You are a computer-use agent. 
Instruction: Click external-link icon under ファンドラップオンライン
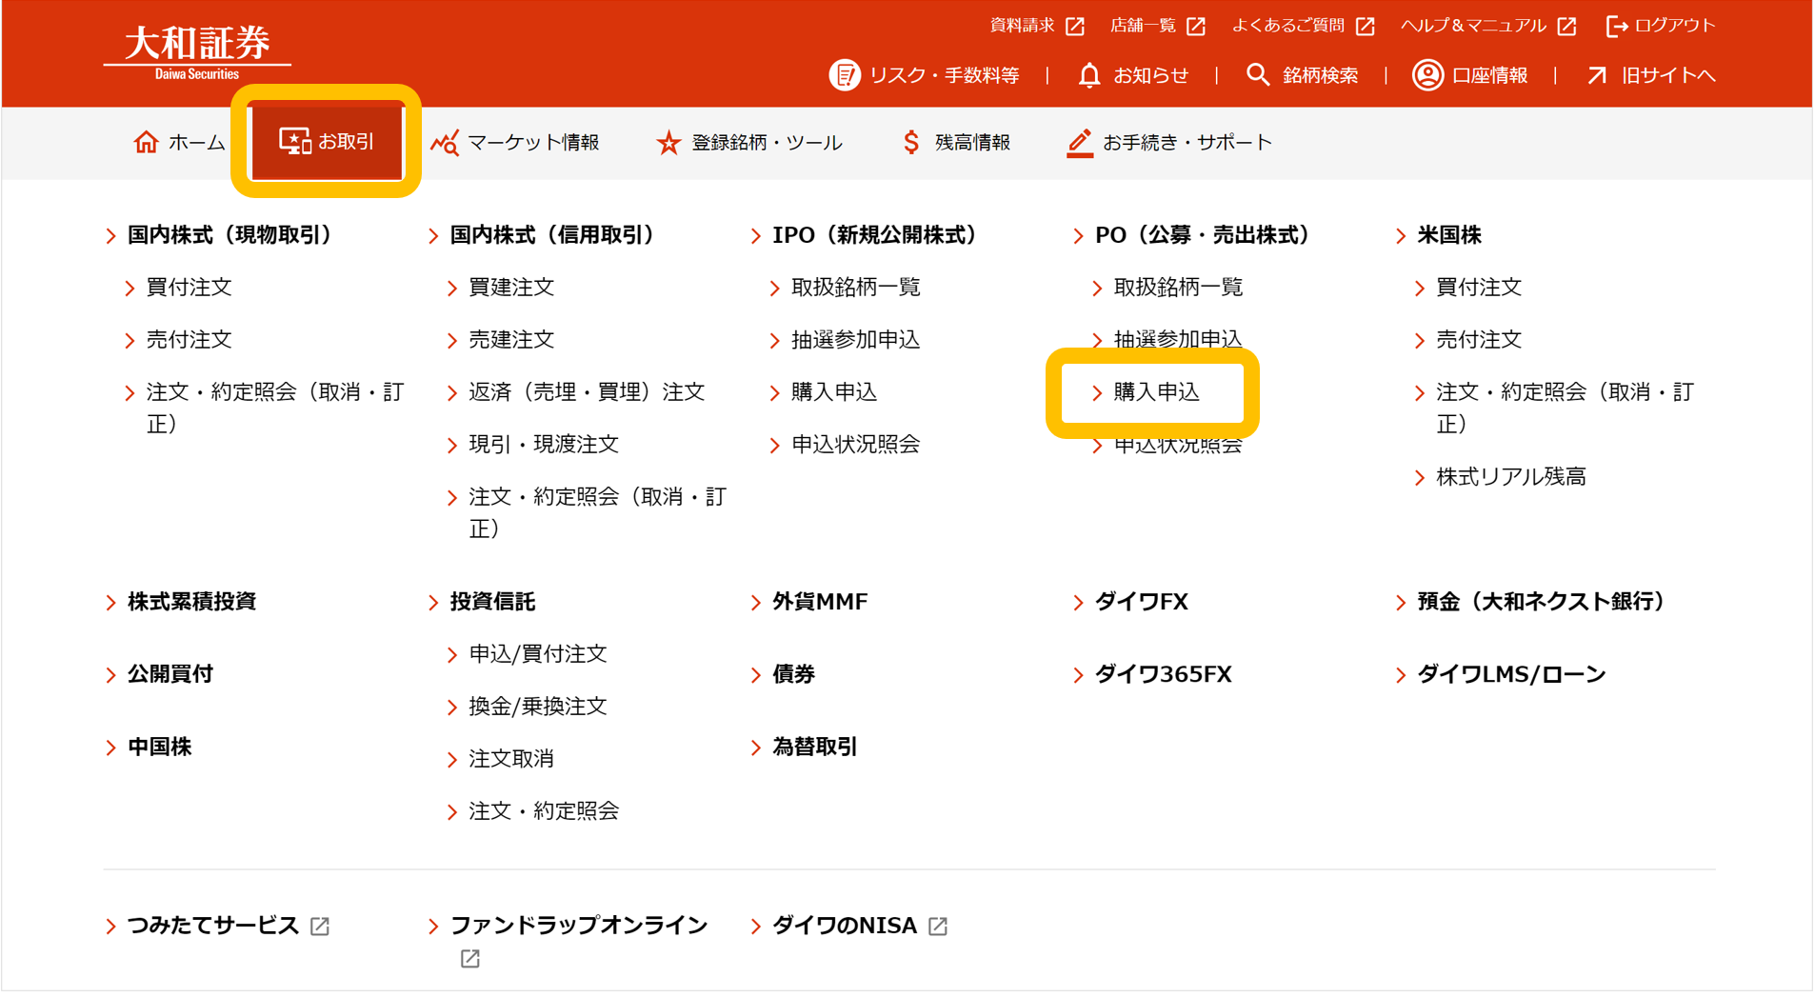(x=470, y=959)
